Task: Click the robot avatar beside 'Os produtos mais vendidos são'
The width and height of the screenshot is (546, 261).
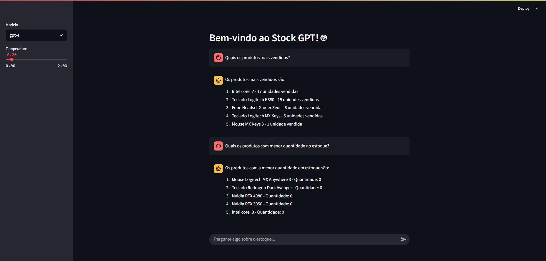Action: tap(218, 80)
